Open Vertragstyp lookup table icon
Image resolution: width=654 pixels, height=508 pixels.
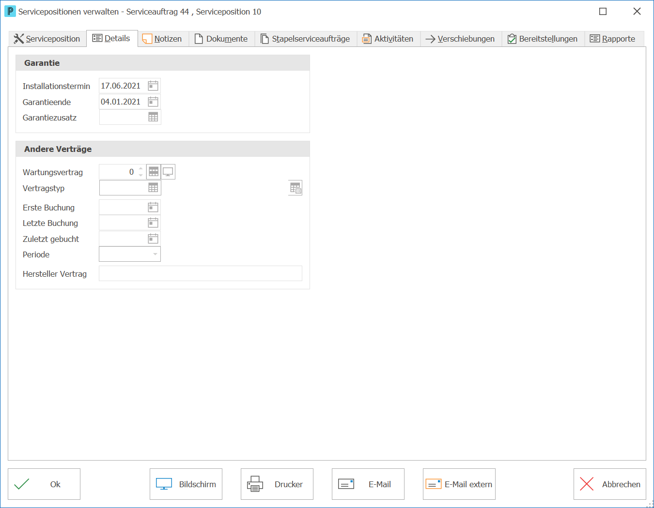[x=153, y=188]
